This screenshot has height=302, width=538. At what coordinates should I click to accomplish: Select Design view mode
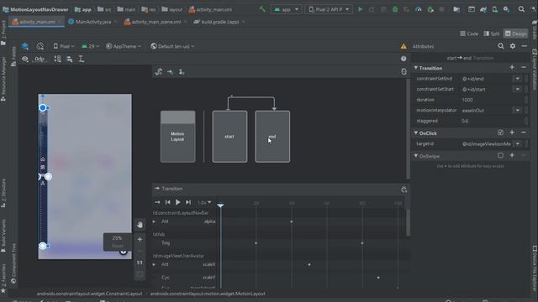(x=515, y=34)
